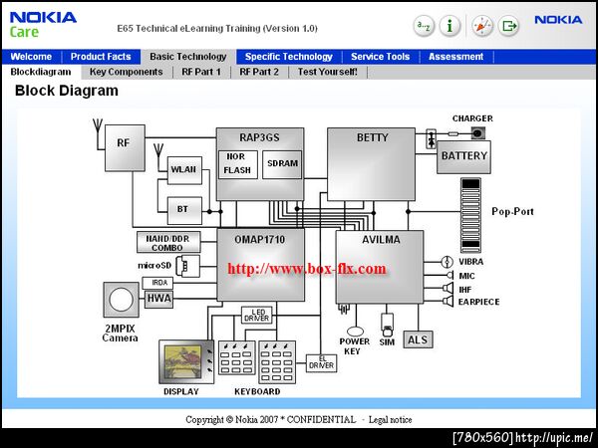Click the MIC microphone symbol
This screenshot has width=598, height=448.
pyautogui.click(x=450, y=275)
